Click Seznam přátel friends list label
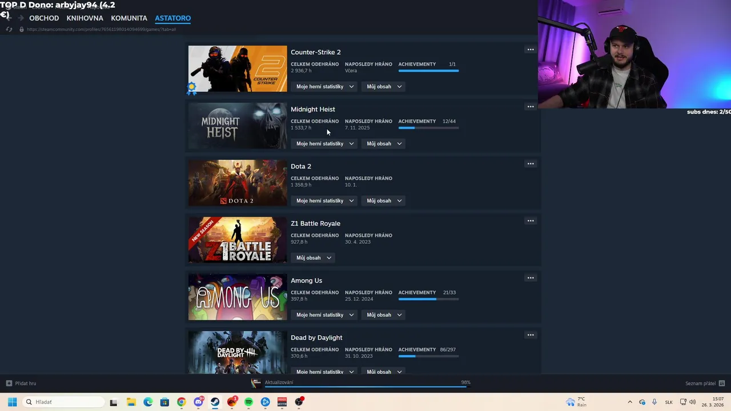The height and width of the screenshot is (411, 731). (700, 384)
